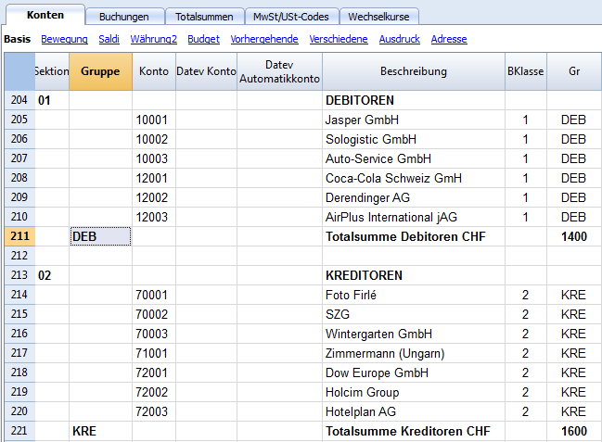Select the Zimmermann (Ungarn) cell
This screenshot has height=442, width=602.
coord(414,353)
